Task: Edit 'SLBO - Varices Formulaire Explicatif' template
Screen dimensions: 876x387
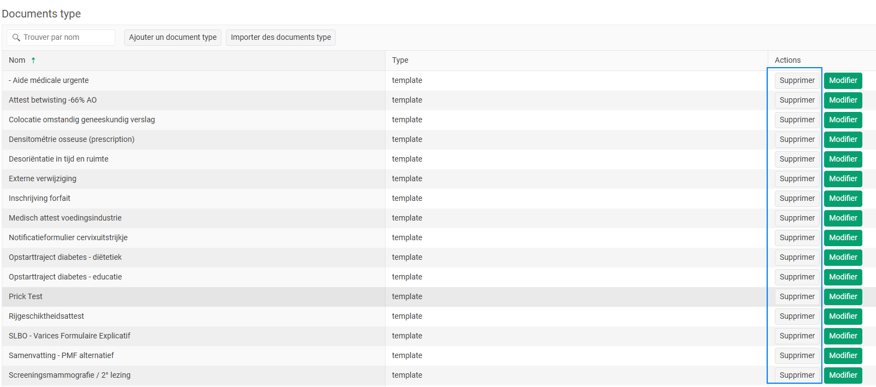Action: click(x=843, y=336)
